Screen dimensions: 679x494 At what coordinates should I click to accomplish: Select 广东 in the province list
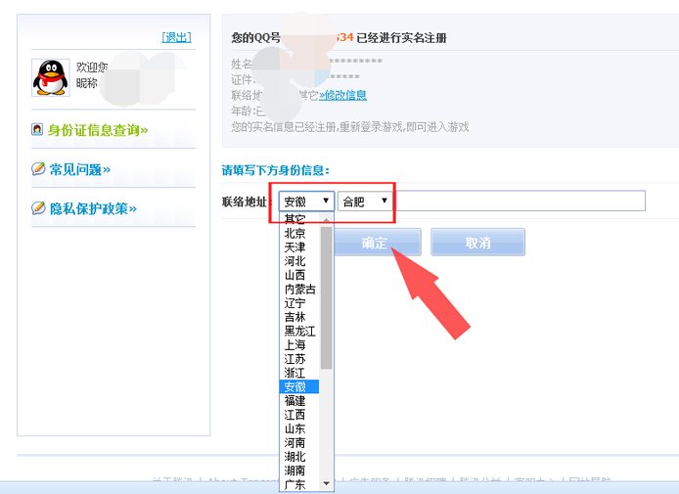[299, 484]
